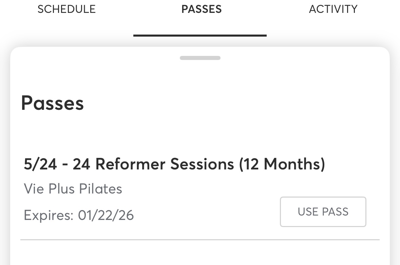Switch to the SCHEDULE tab
The image size is (400, 265).
[66, 9]
